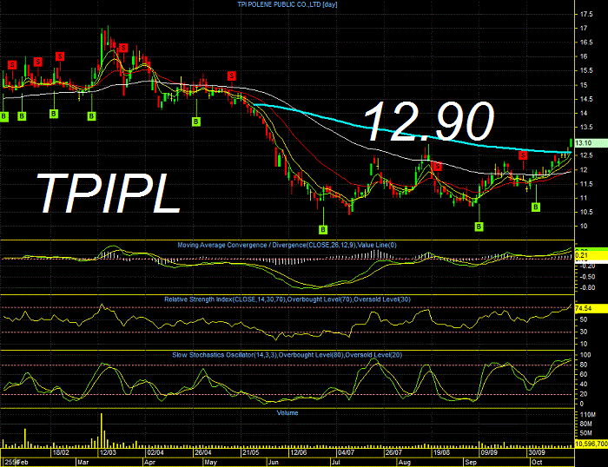Click the Slow Stochastics Oscillator indicator title
Image resolution: width=608 pixels, height=467 pixels.
point(287,355)
